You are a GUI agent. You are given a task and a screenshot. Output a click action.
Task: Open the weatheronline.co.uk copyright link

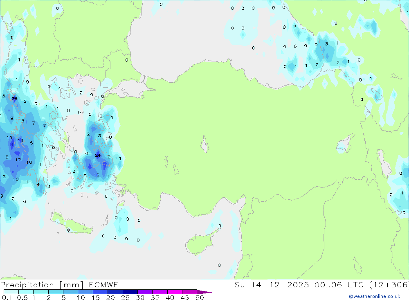point(375,296)
